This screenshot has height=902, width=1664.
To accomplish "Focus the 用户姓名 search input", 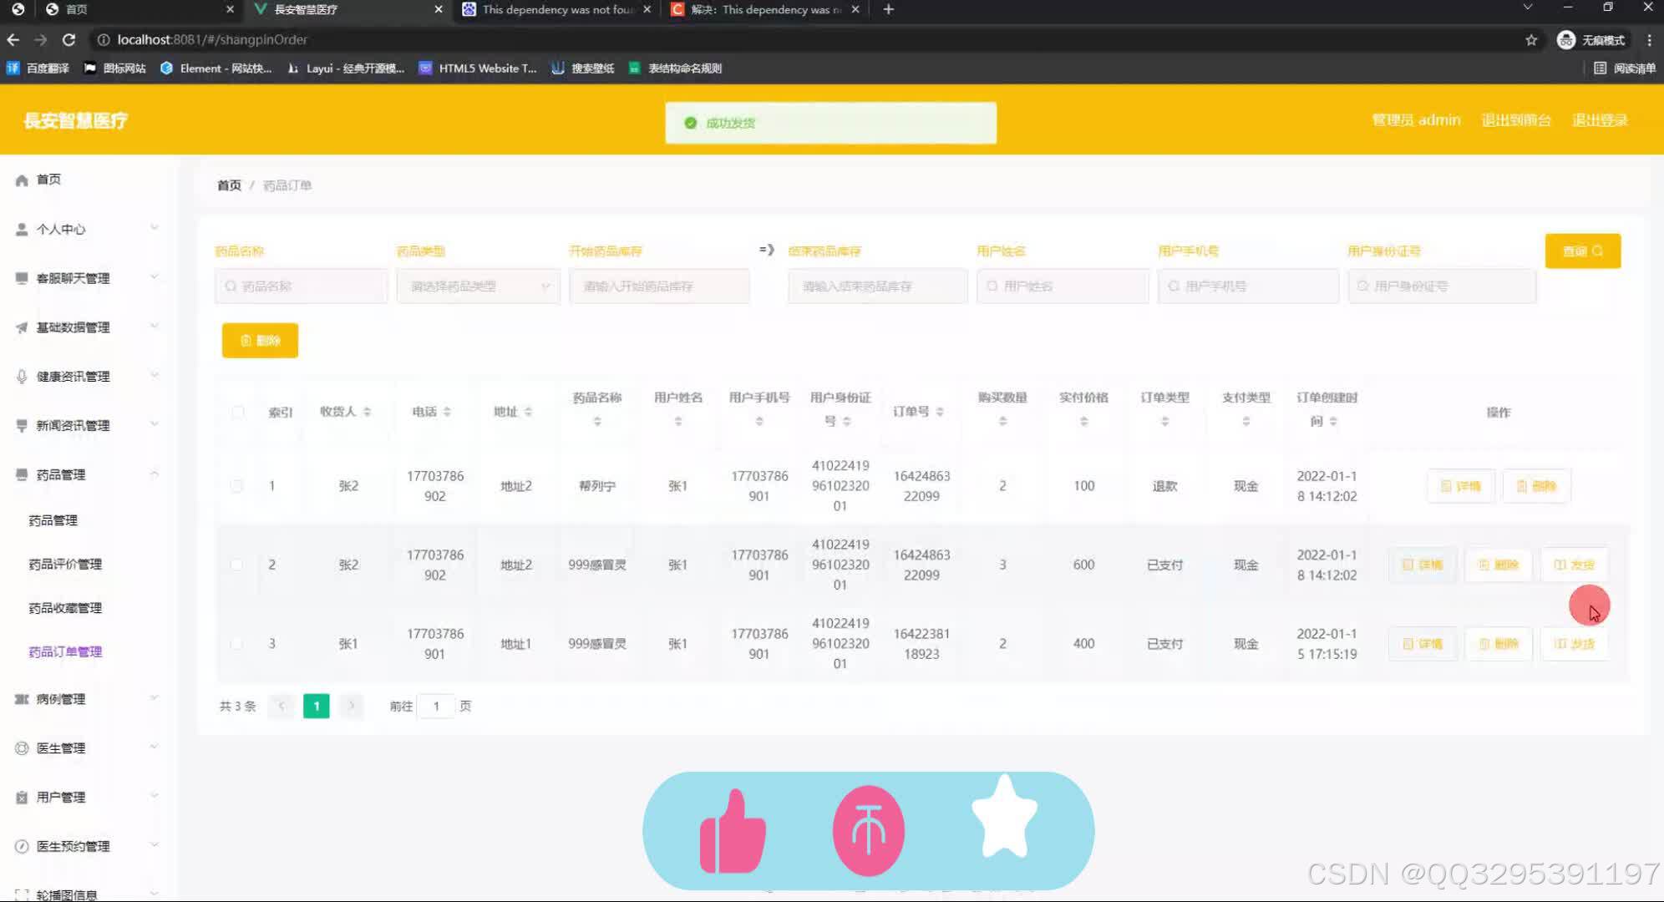I will [x=1063, y=286].
